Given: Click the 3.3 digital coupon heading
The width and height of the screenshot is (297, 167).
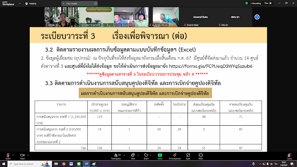Looking at the screenshot, I should [133, 83].
